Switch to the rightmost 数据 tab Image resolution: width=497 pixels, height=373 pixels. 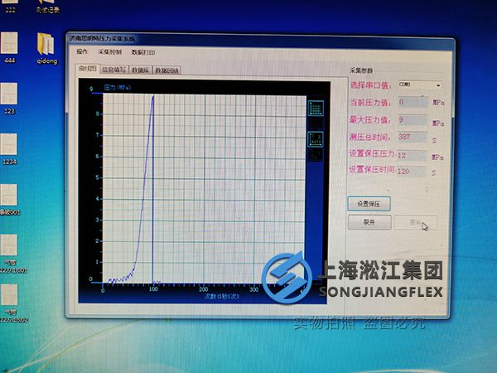(166, 70)
